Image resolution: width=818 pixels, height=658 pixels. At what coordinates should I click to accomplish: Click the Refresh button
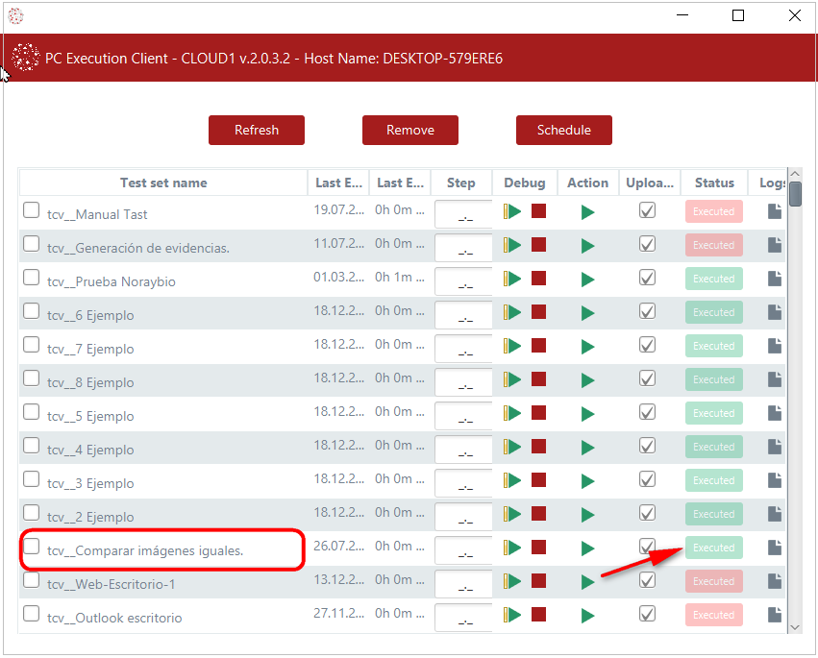[257, 130]
